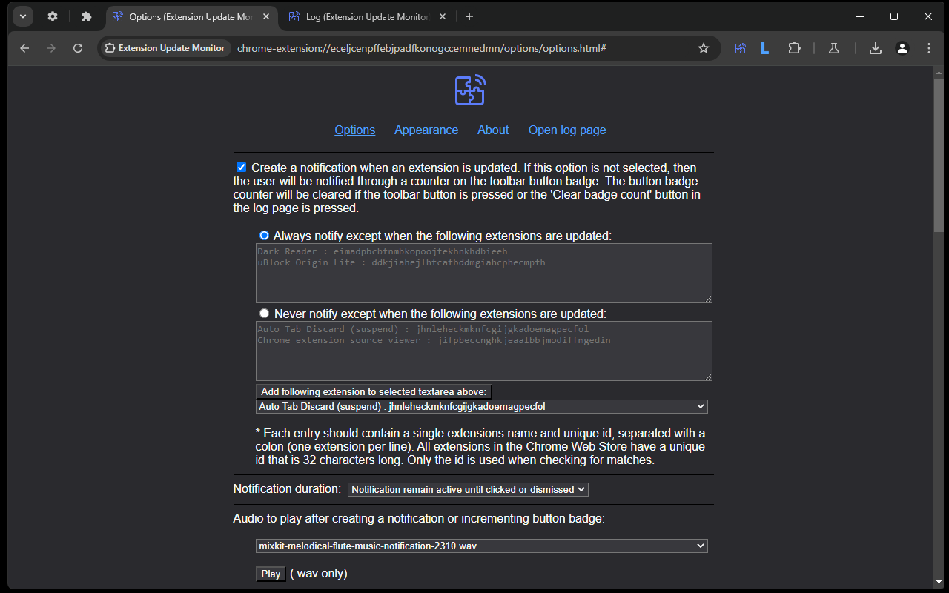
Task: Open the profile avatar menu
Action: (902, 48)
